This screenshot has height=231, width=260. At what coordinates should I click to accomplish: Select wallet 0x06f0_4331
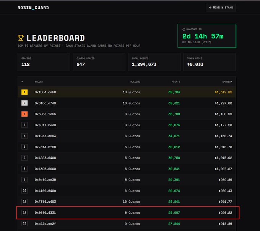coord(45,213)
